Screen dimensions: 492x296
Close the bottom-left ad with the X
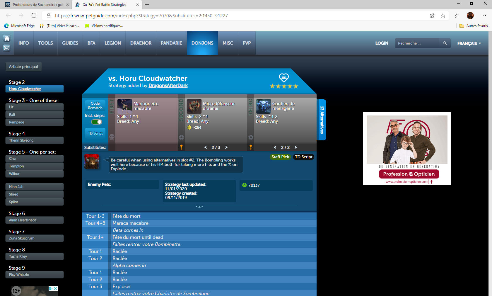click(55, 288)
